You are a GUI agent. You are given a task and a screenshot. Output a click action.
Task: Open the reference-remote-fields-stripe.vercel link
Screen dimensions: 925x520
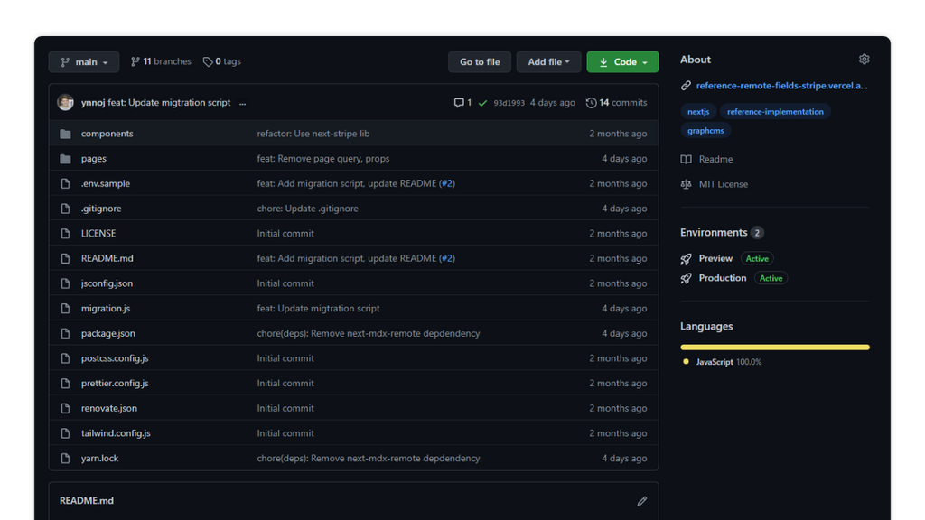pos(781,86)
